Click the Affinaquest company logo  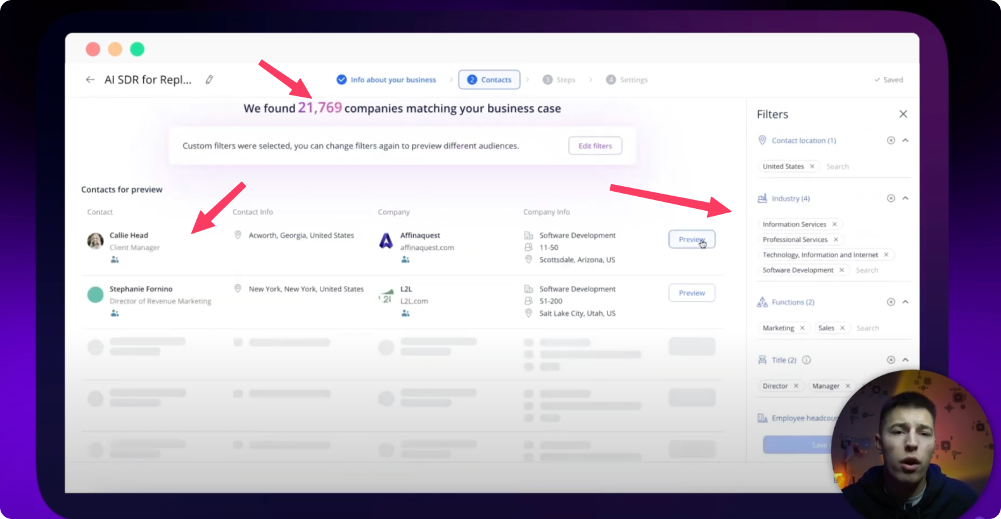386,241
